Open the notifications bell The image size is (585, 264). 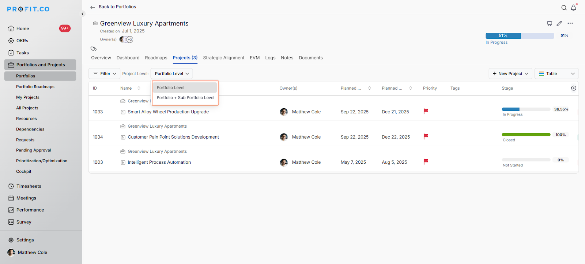(573, 8)
